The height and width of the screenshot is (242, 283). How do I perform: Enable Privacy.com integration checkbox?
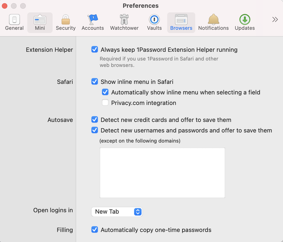105,103
